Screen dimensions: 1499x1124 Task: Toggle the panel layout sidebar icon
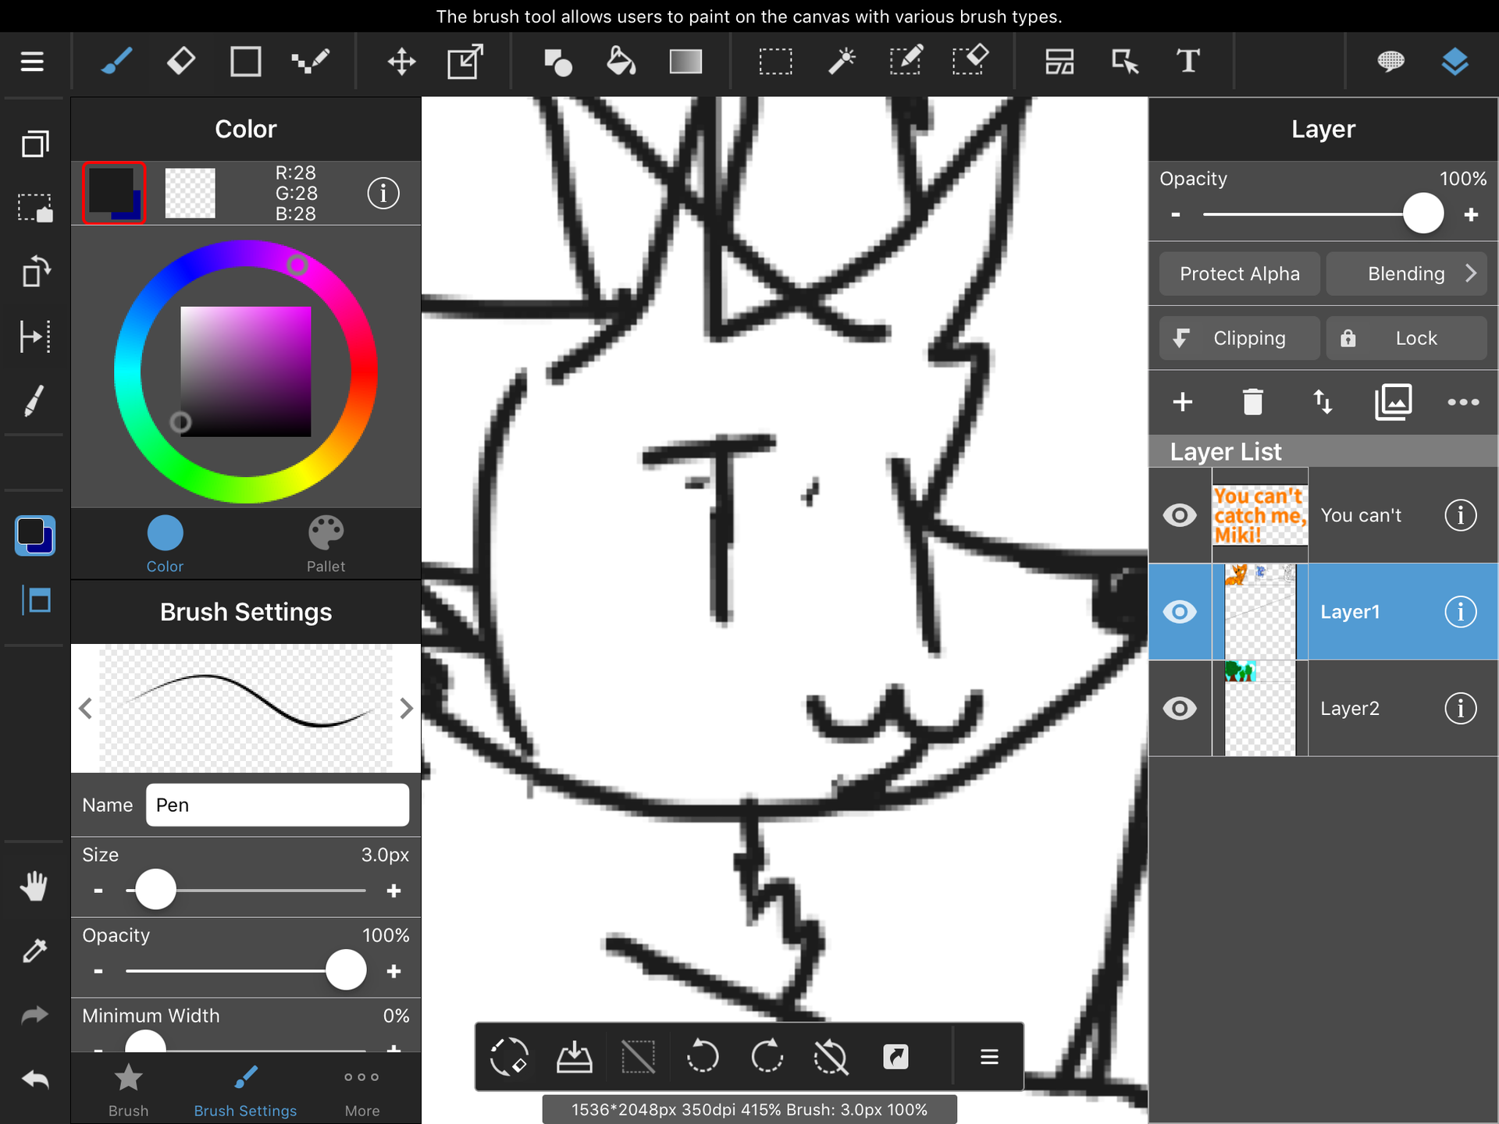point(34,601)
